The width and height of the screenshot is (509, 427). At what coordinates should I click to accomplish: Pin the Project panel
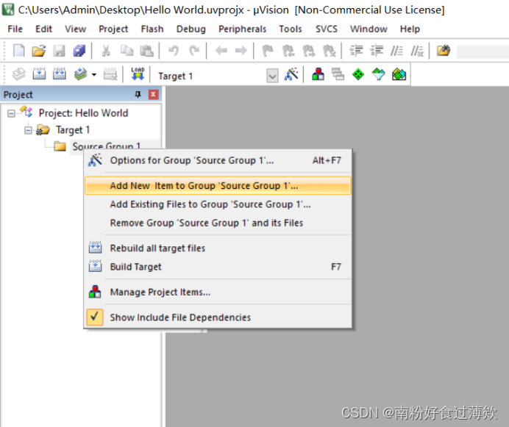pyautogui.click(x=138, y=94)
